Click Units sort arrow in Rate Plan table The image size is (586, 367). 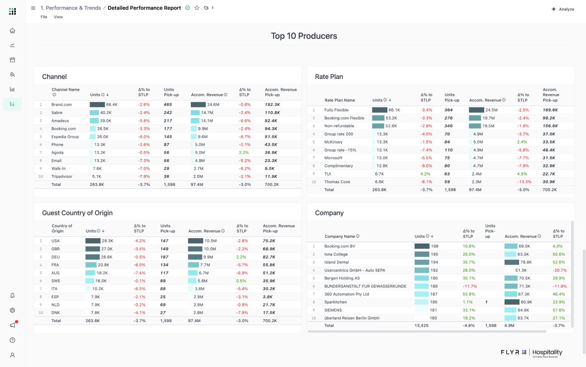[x=390, y=100]
